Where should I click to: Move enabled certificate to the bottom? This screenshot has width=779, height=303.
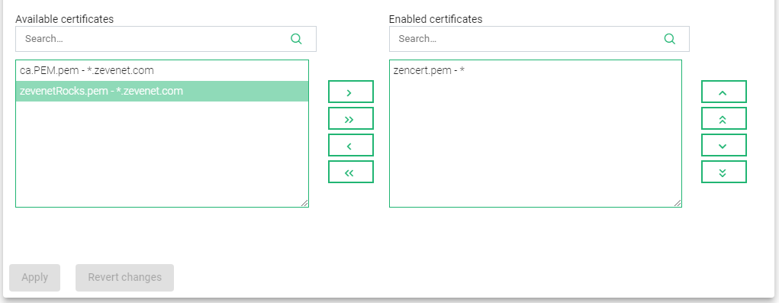(724, 172)
